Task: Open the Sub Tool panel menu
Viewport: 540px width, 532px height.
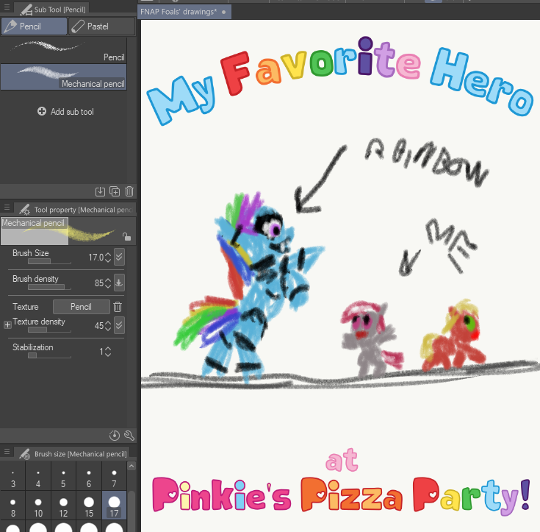Action: coord(7,7)
